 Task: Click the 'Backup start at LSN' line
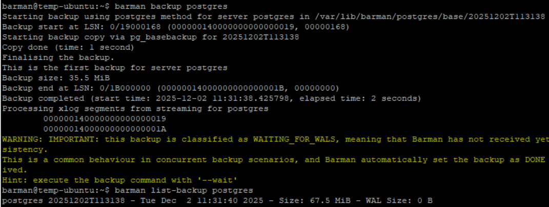coord(175,27)
